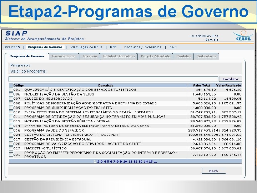Open Contratos / Convênios menu
Viewport: 257px width, 193px height.
coord(143,47)
